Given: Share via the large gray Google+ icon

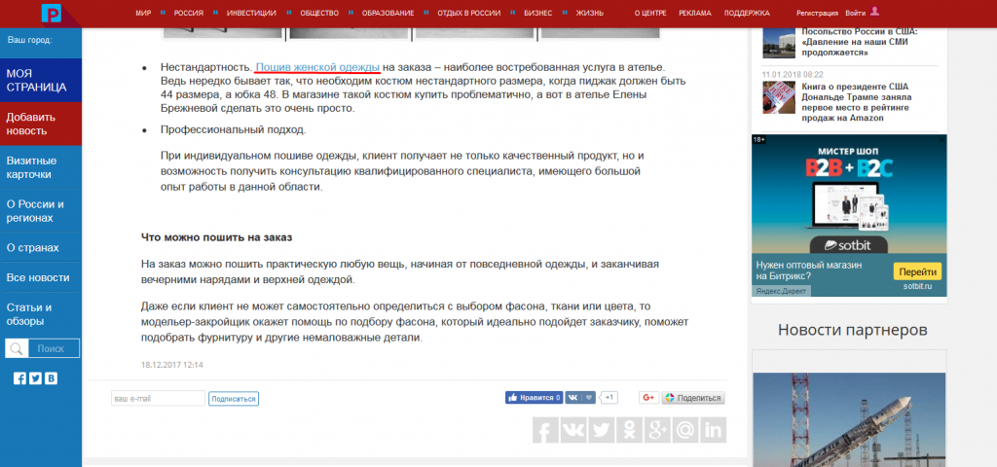Looking at the screenshot, I should pyautogui.click(x=657, y=430).
